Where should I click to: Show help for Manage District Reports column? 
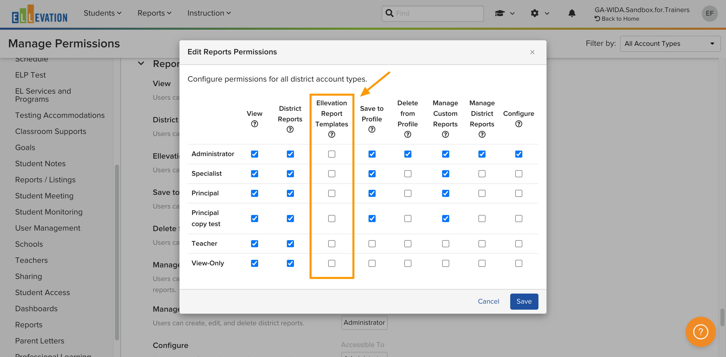482,134
